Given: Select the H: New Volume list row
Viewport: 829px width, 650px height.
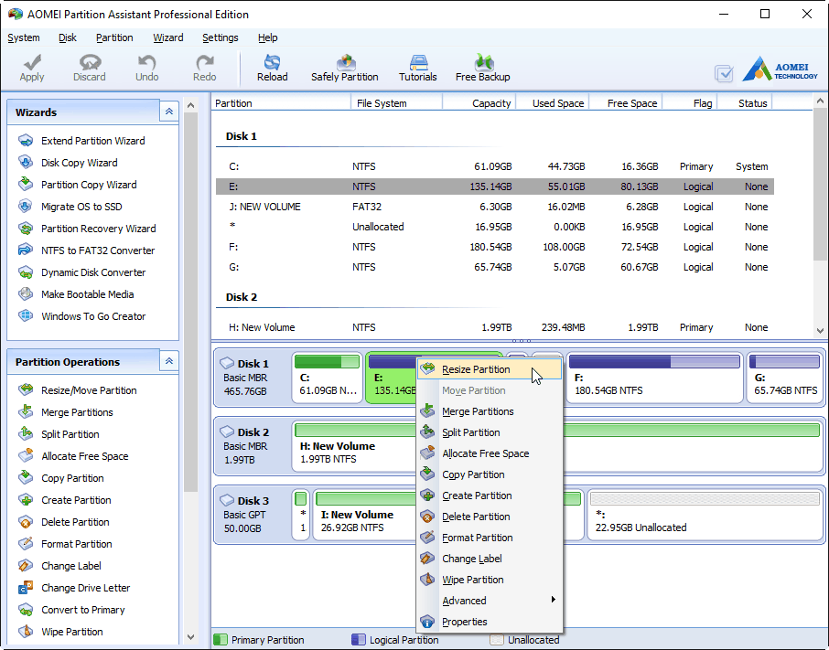Looking at the screenshot, I should 495,327.
